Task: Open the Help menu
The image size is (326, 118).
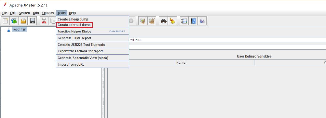Action: (x=72, y=13)
